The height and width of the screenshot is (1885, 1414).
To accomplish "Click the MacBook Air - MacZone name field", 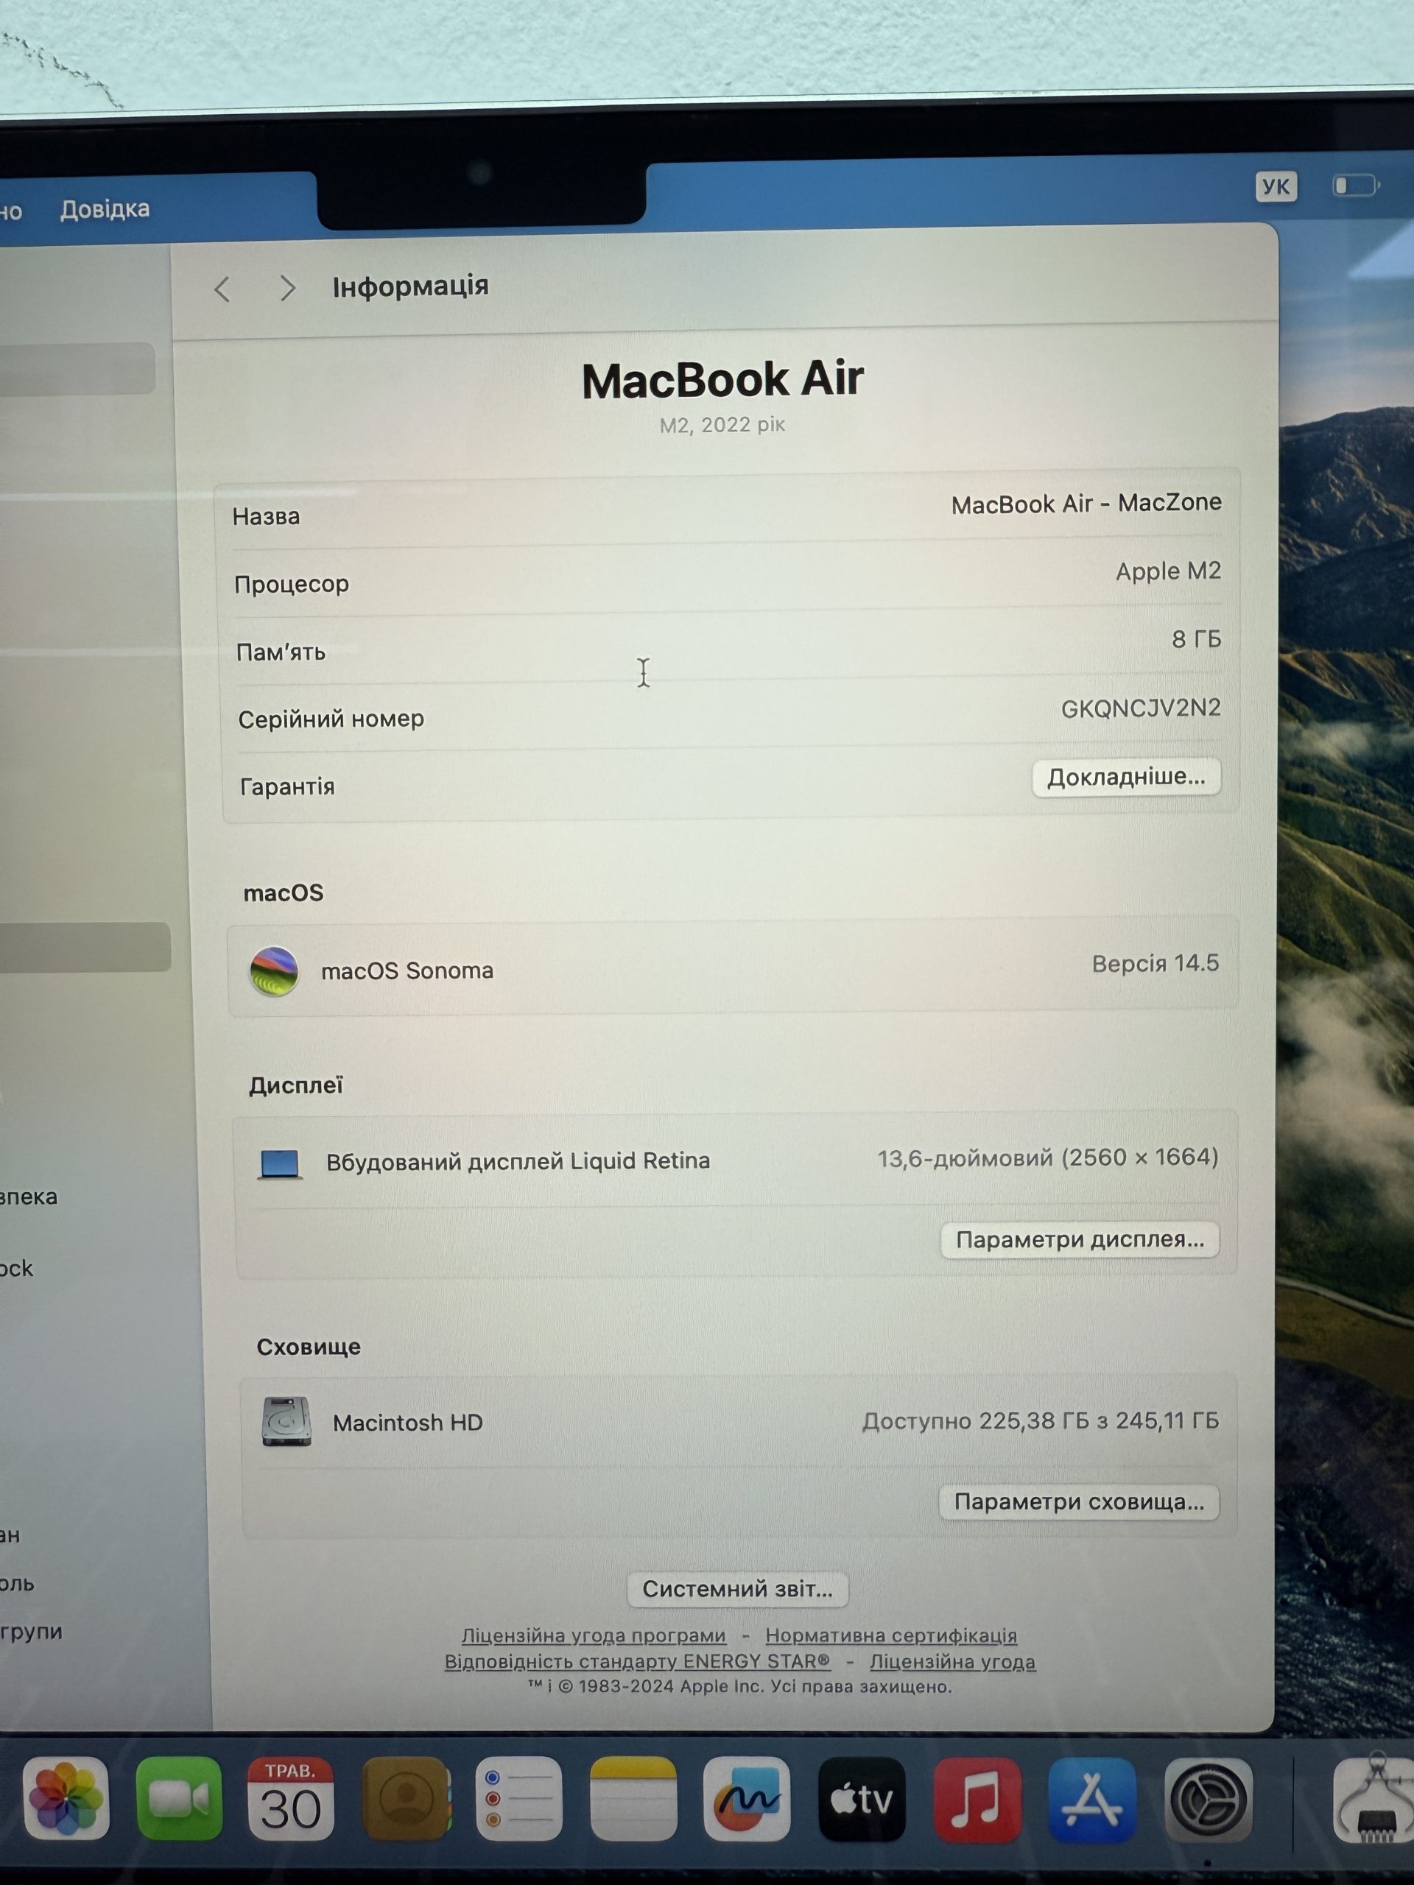I will click(x=1086, y=504).
